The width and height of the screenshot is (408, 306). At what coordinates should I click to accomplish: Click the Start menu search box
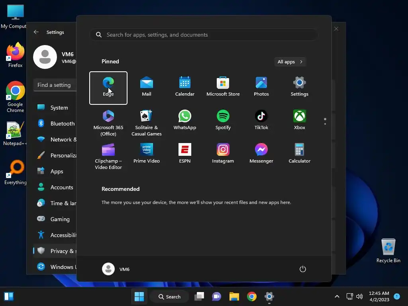tap(204, 35)
